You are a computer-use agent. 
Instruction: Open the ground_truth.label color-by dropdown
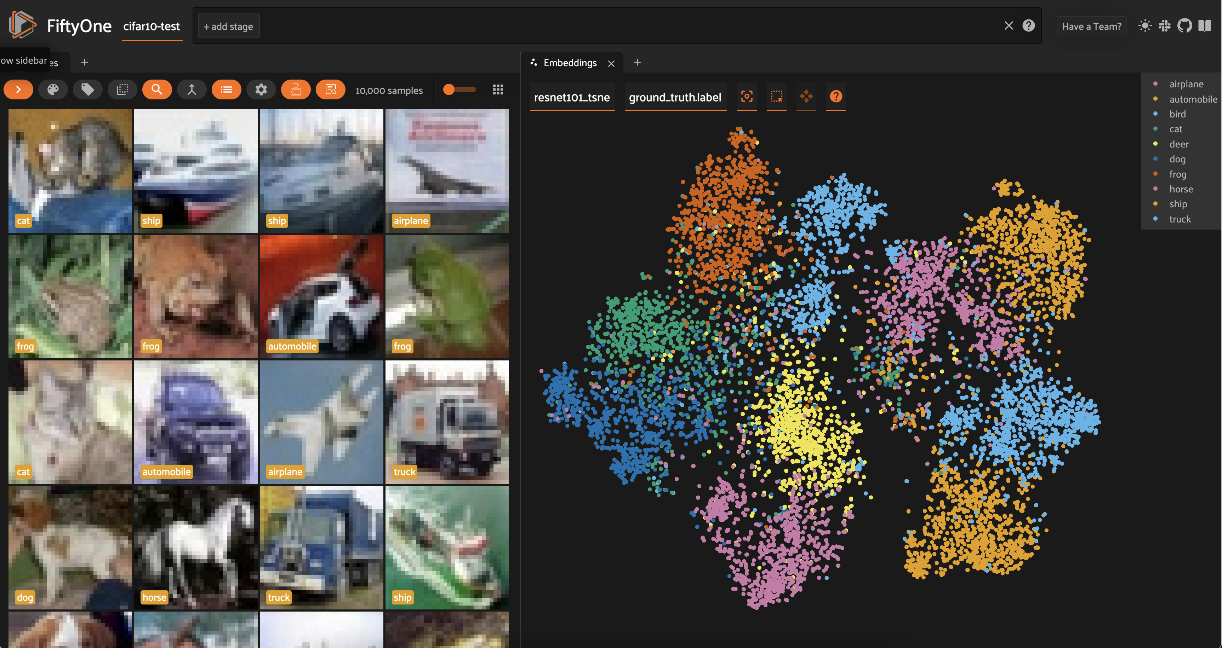(675, 97)
